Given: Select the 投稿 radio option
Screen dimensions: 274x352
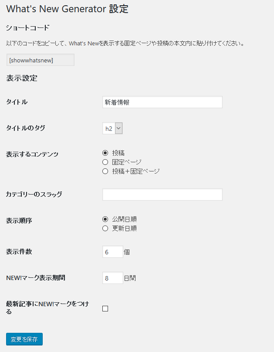Looking at the screenshot, I should pyautogui.click(x=105, y=153).
